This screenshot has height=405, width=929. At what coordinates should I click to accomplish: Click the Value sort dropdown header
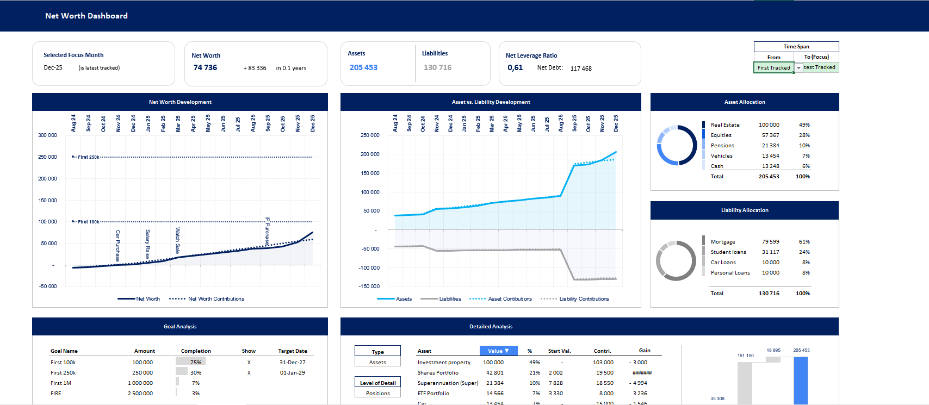coord(498,351)
